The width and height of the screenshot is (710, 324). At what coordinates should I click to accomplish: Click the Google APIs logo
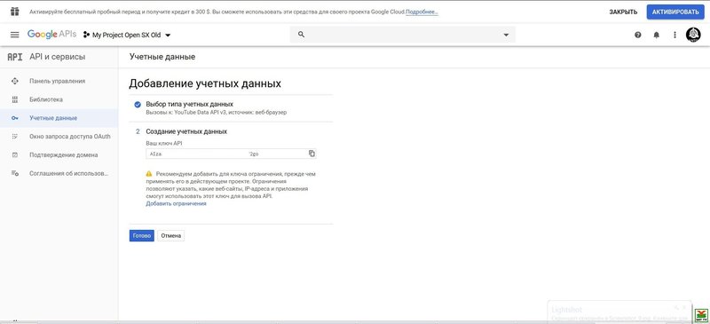[x=51, y=35]
